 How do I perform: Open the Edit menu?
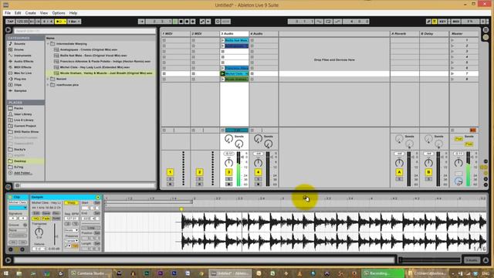pos(18,13)
